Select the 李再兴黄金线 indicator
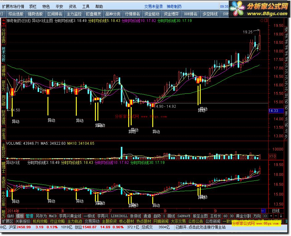Image resolution: width=291 pixels, height=236 pixels. click(x=70, y=216)
